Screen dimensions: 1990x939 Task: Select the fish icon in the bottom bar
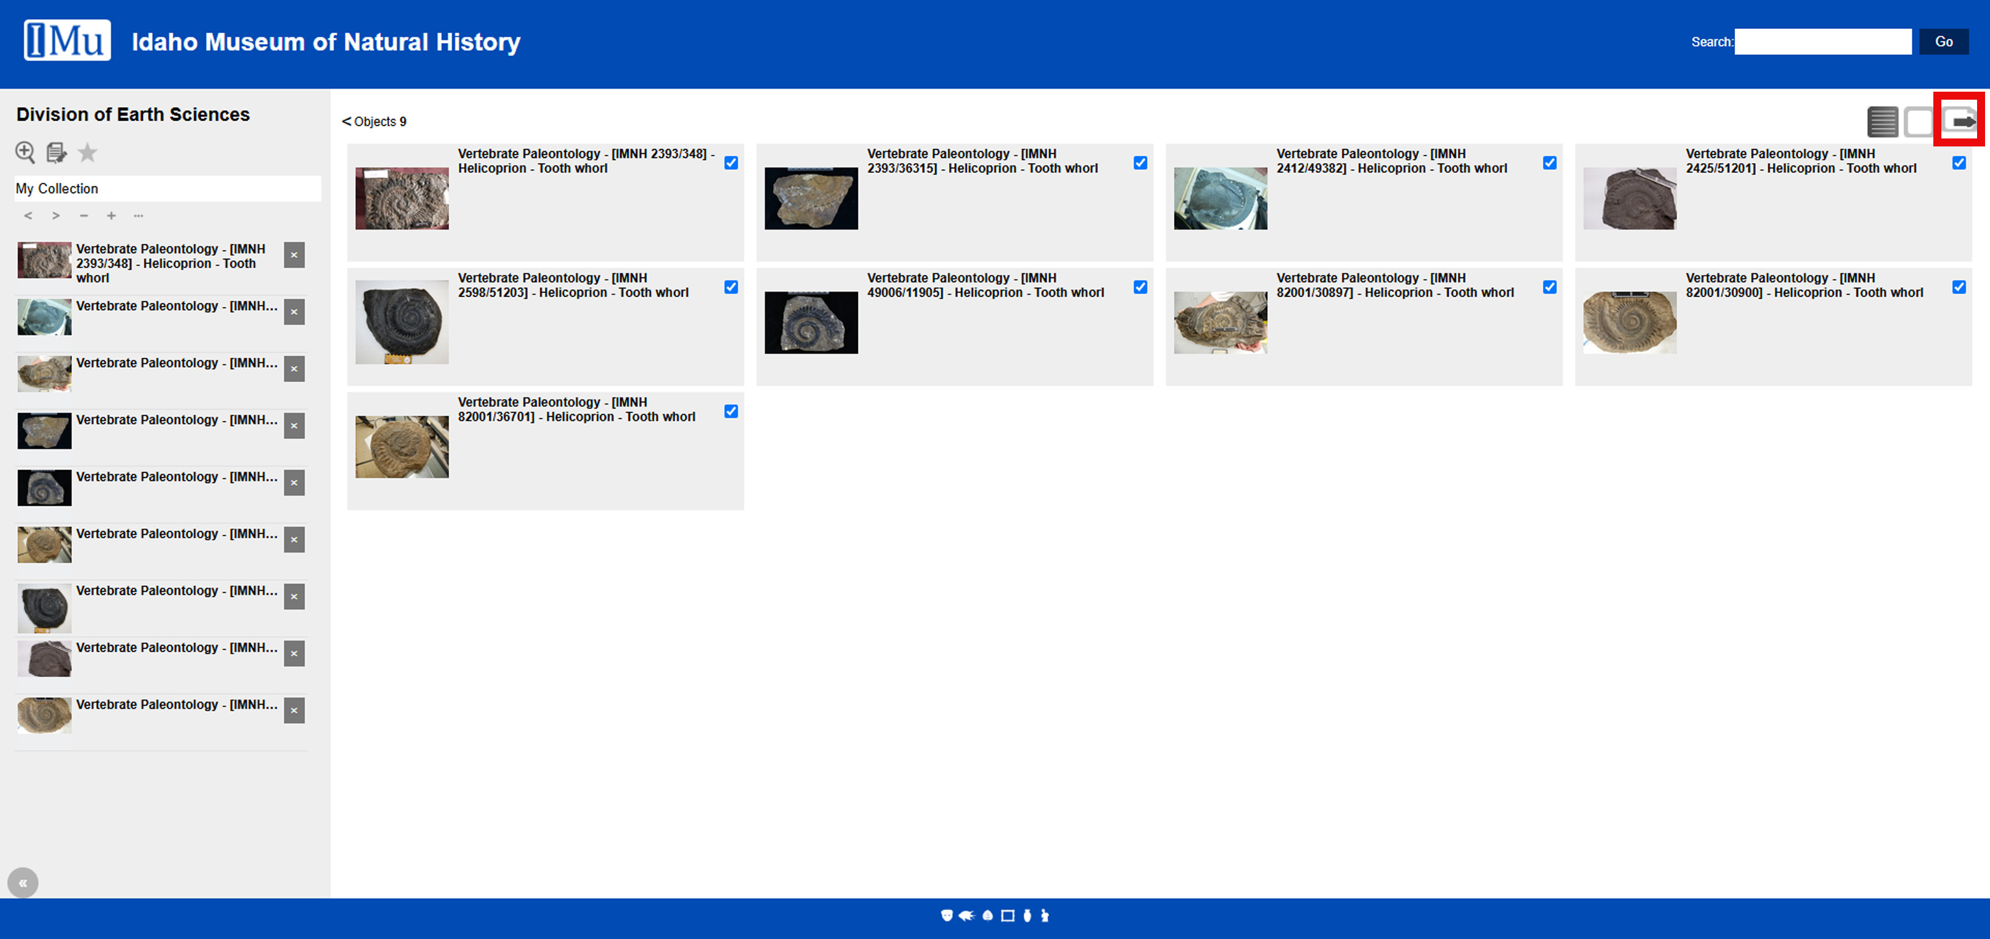[x=968, y=916]
